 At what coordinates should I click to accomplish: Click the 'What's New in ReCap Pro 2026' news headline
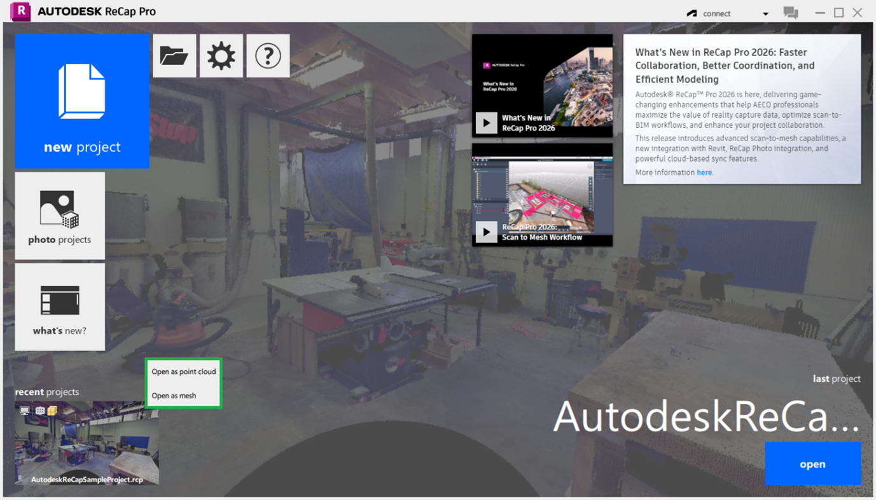coord(725,66)
